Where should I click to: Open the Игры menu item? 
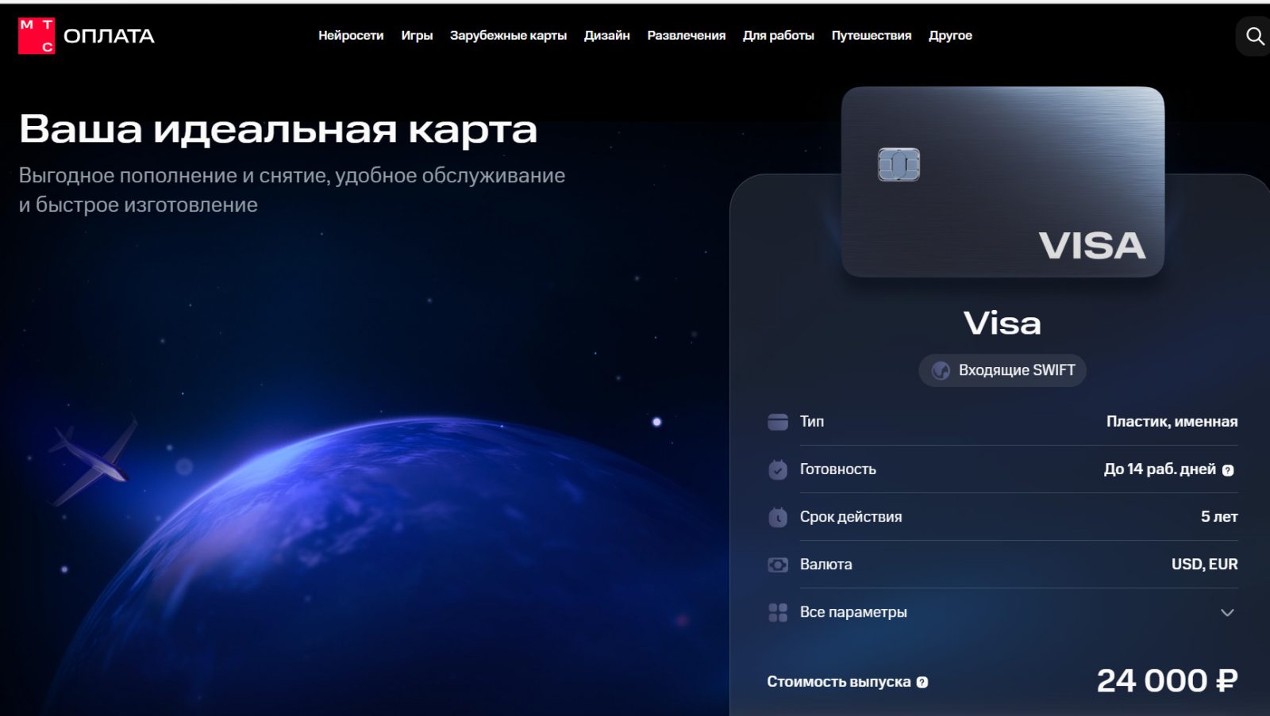click(x=417, y=36)
